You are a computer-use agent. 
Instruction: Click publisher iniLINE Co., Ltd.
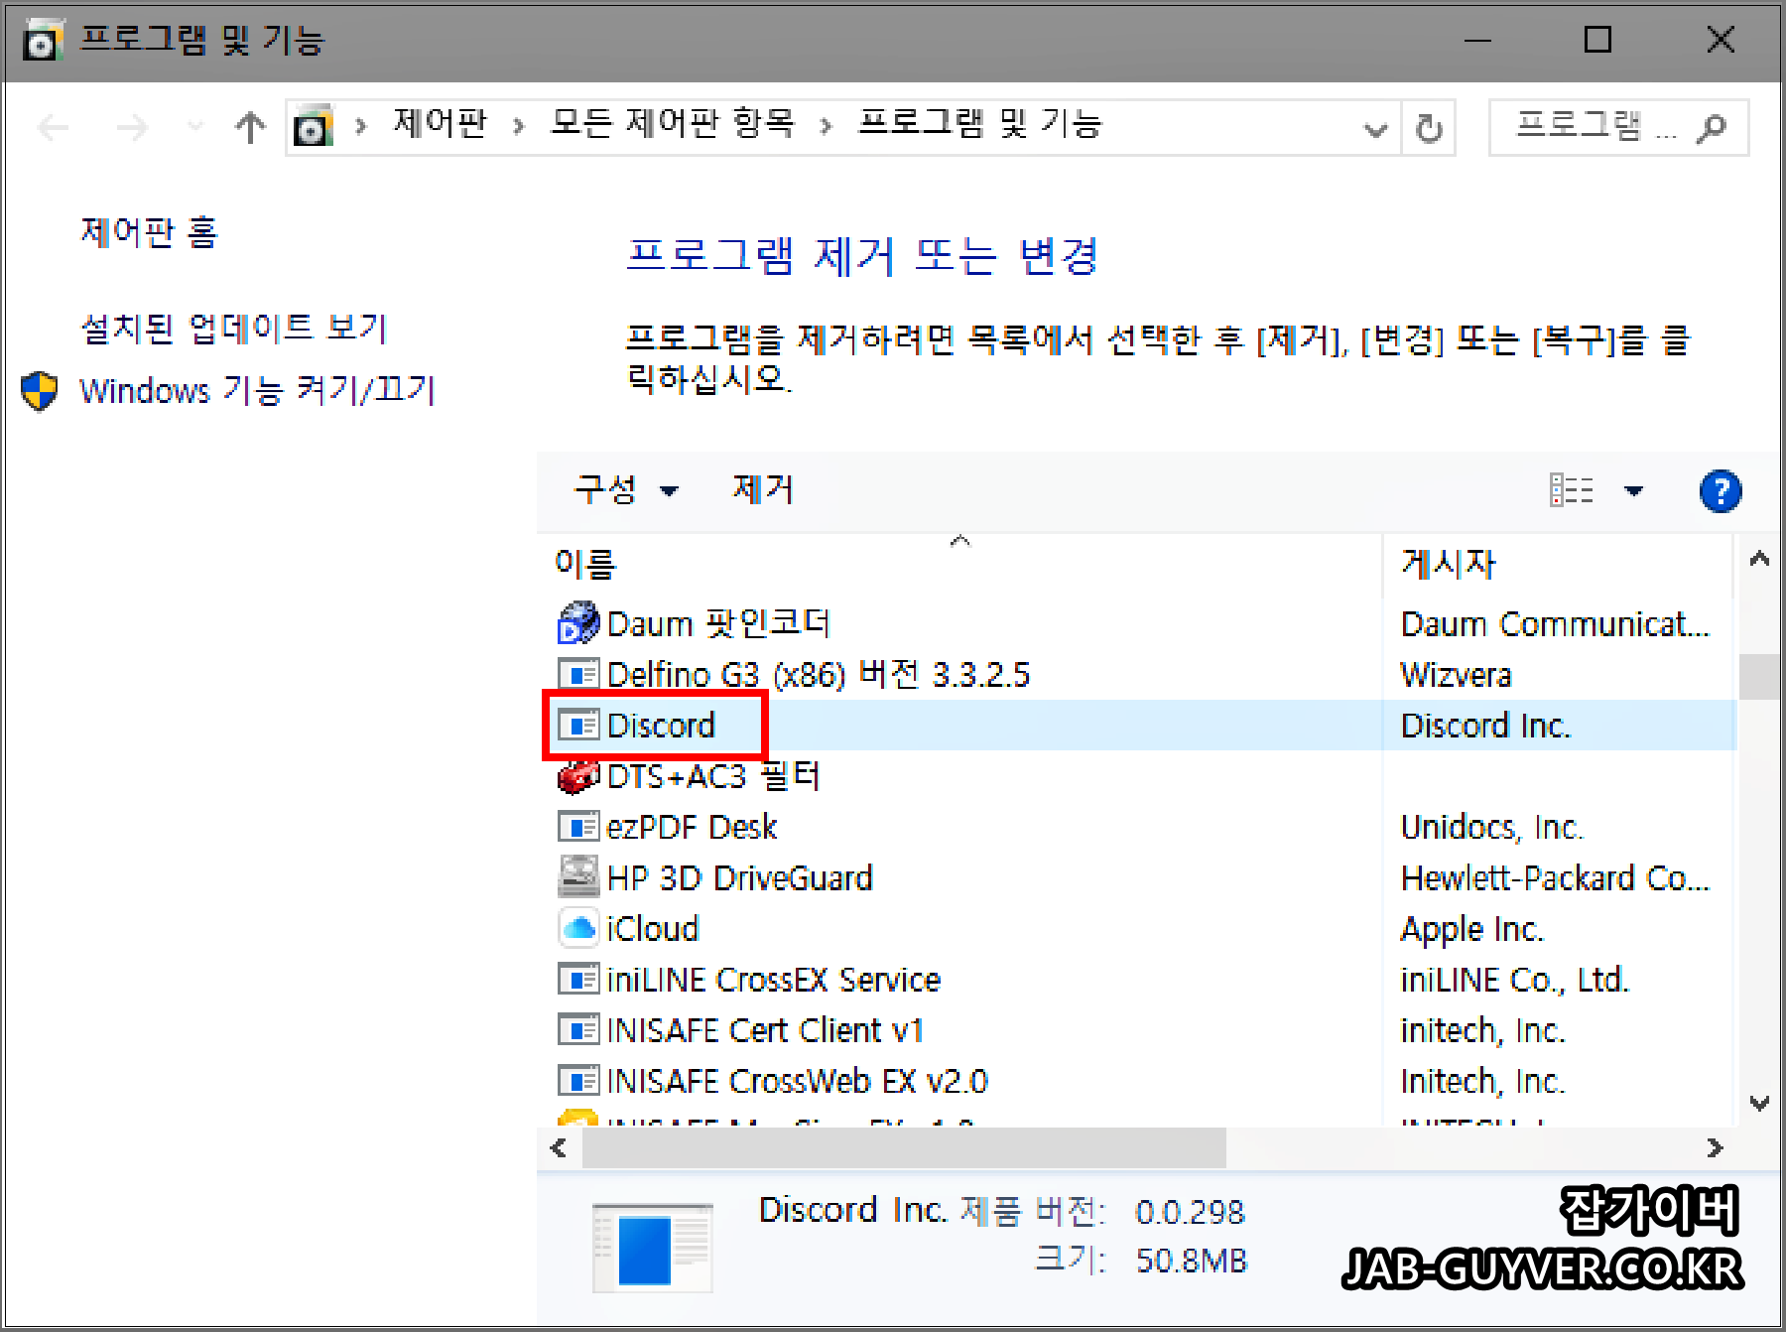coord(1514,980)
